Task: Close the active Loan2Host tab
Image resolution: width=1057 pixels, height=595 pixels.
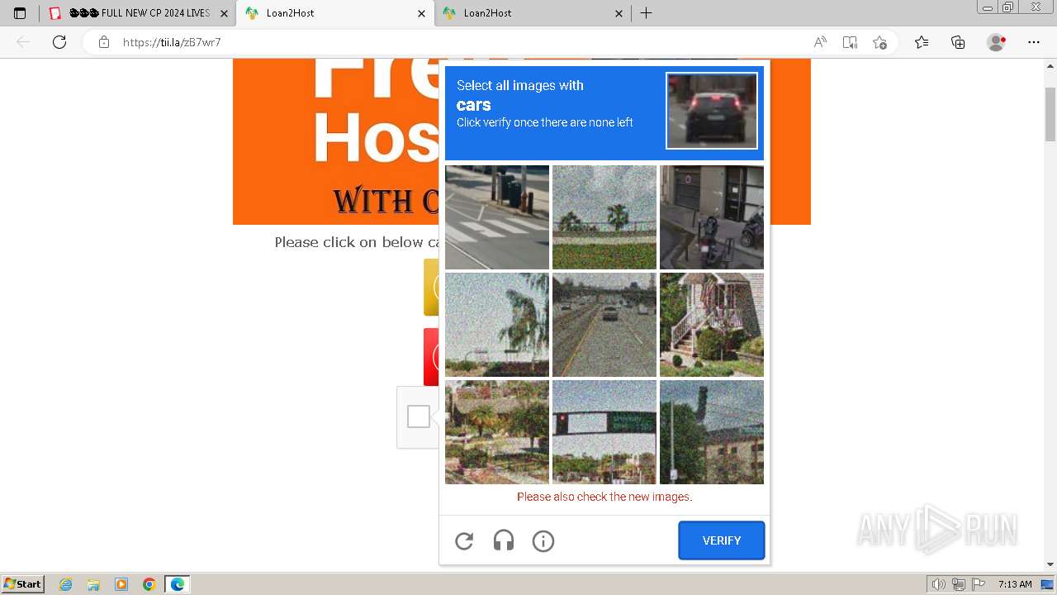Action: 421,13
